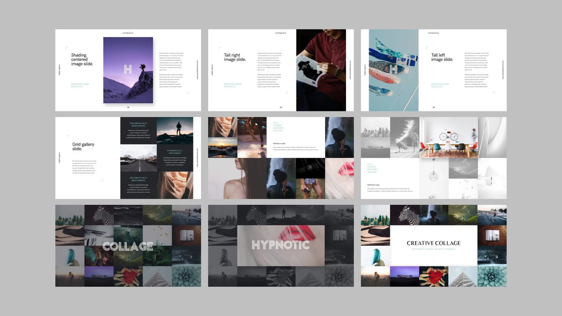Select the koi fish flags photo

point(393,70)
